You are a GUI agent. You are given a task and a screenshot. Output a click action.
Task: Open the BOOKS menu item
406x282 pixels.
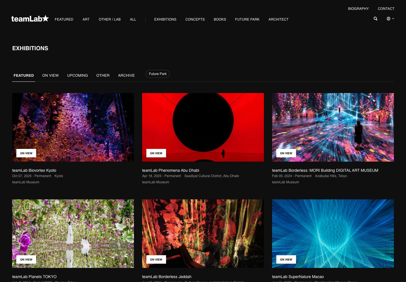click(220, 19)
